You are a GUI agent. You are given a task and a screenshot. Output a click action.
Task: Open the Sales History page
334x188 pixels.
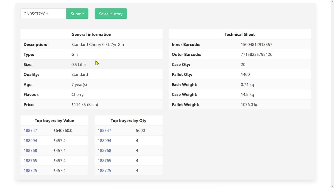(x=111, y=14)
